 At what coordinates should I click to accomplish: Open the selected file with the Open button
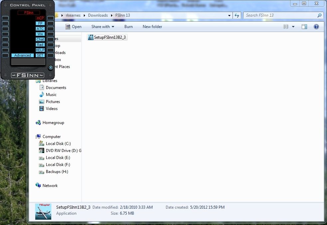pos(74,27)
